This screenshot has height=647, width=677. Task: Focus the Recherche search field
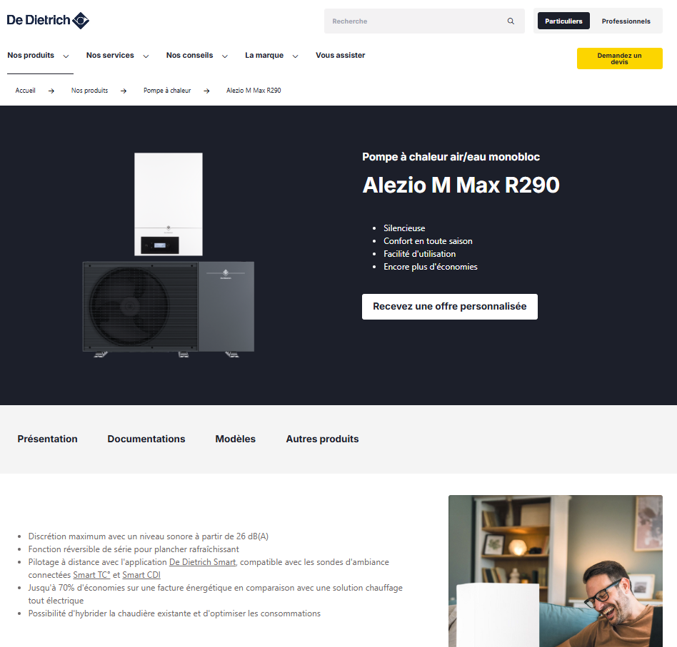(x=416, y=21)
